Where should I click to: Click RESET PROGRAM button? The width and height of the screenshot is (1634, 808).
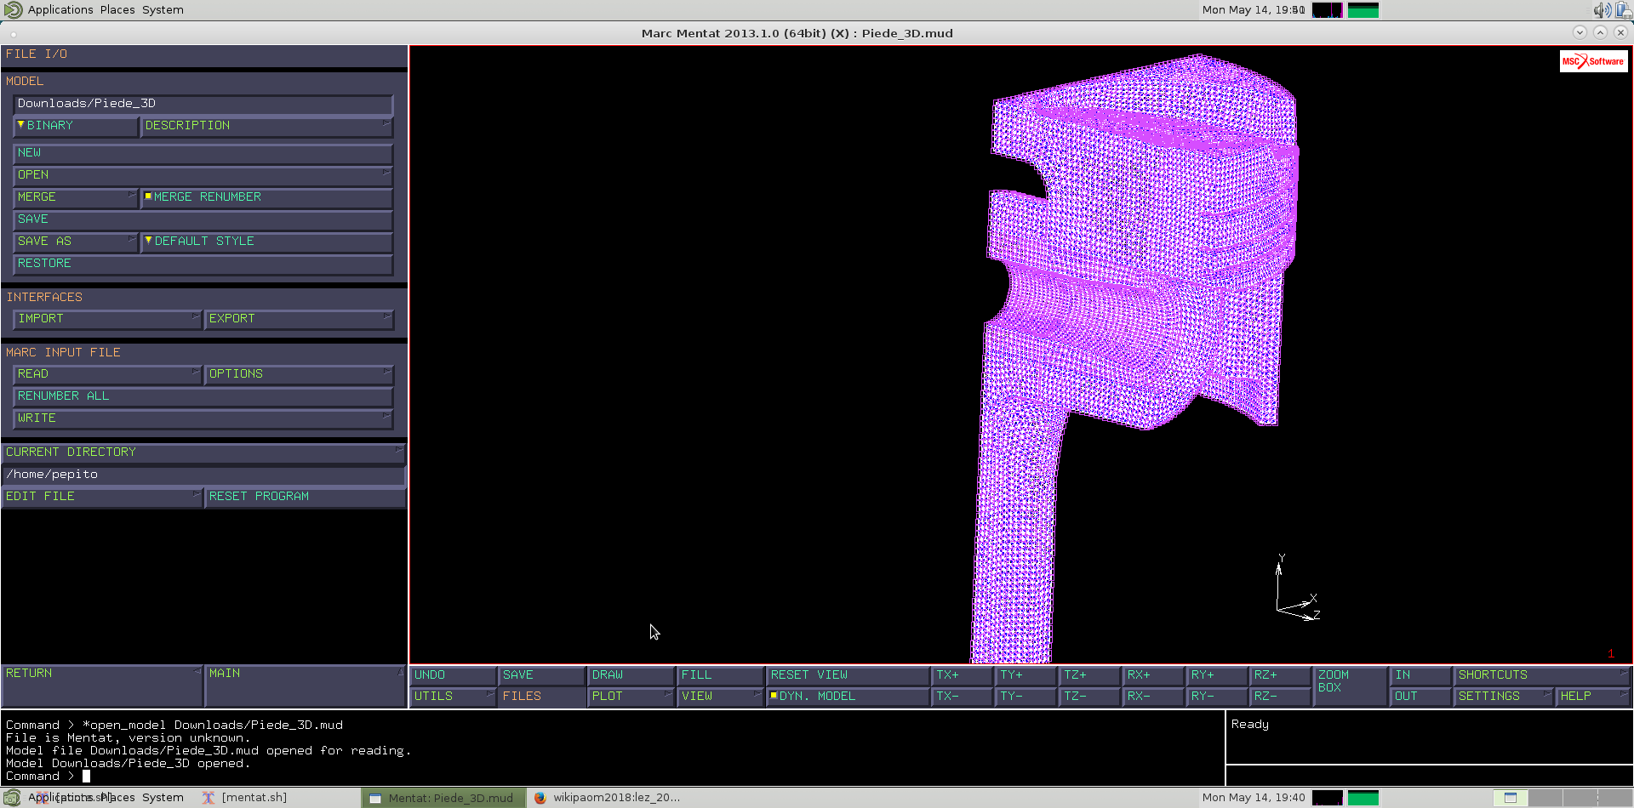[x=305, y=497]
